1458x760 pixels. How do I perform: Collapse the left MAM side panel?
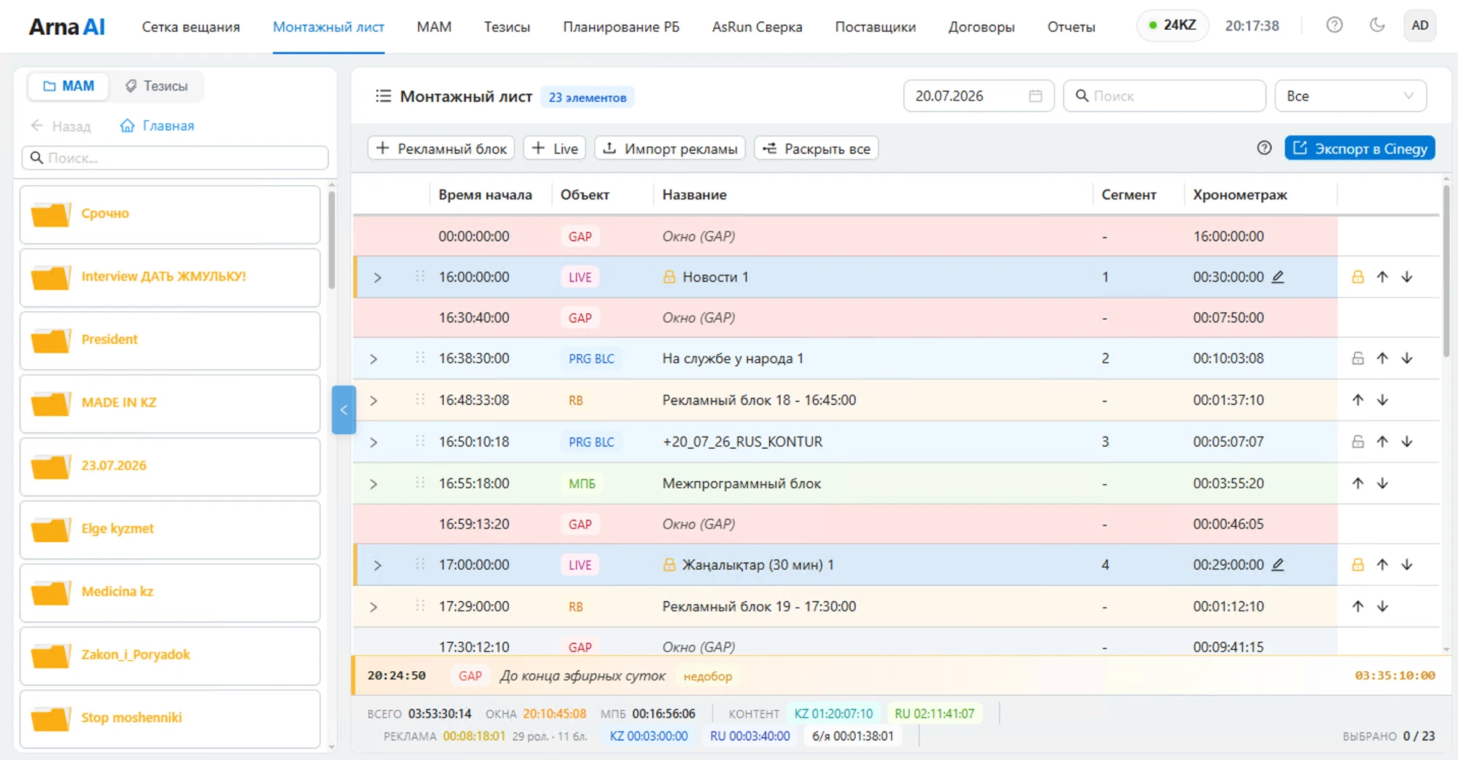[x=343, y=410]
